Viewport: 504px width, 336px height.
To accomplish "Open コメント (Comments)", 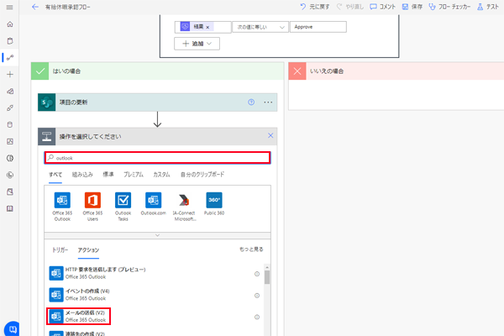I will click(x=382, y=7).
